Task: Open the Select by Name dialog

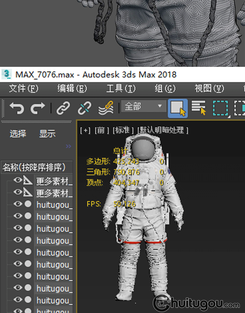Action: pos(199,108)
